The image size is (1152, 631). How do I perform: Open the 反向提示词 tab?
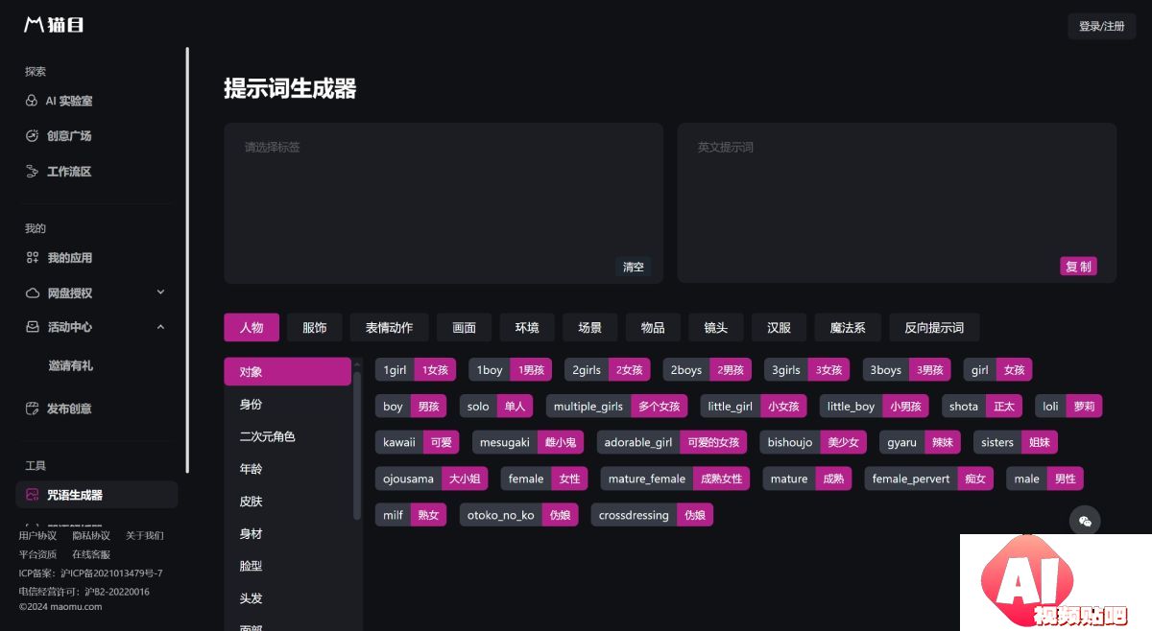click(934, 327)
